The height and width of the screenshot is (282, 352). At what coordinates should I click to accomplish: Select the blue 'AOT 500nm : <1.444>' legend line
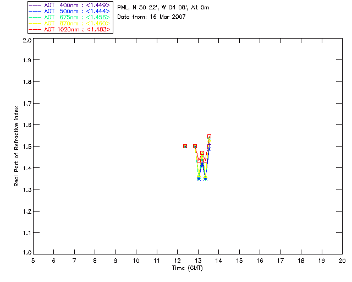pos(69,11)
